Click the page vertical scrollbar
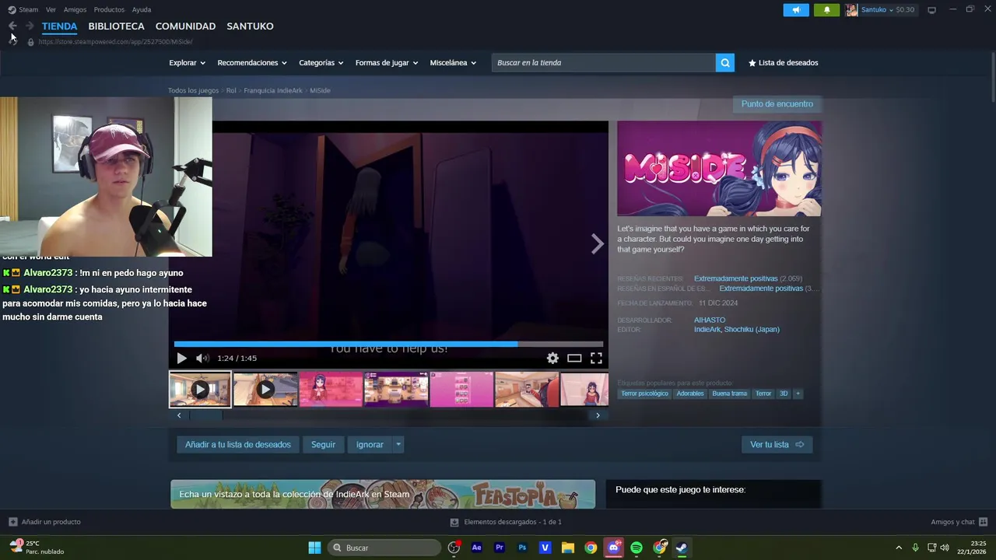Image resolution: width=996 pixels, height=560 pixels. pyautogui.click(x=992, y=76)
